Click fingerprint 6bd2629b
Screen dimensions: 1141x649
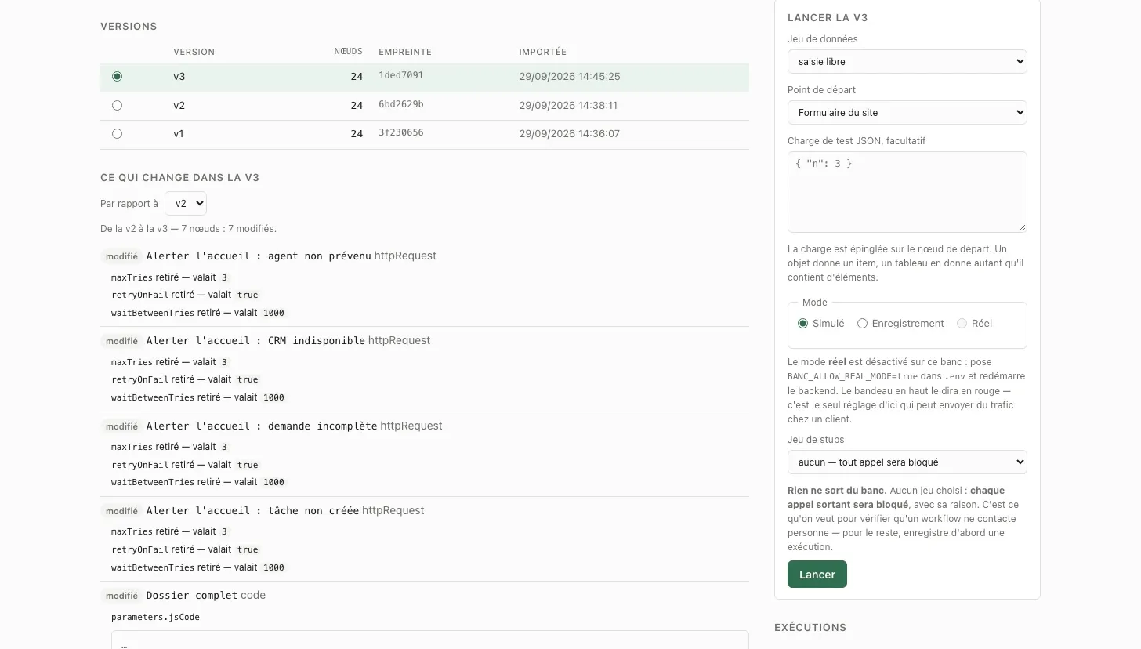point(401,104)
